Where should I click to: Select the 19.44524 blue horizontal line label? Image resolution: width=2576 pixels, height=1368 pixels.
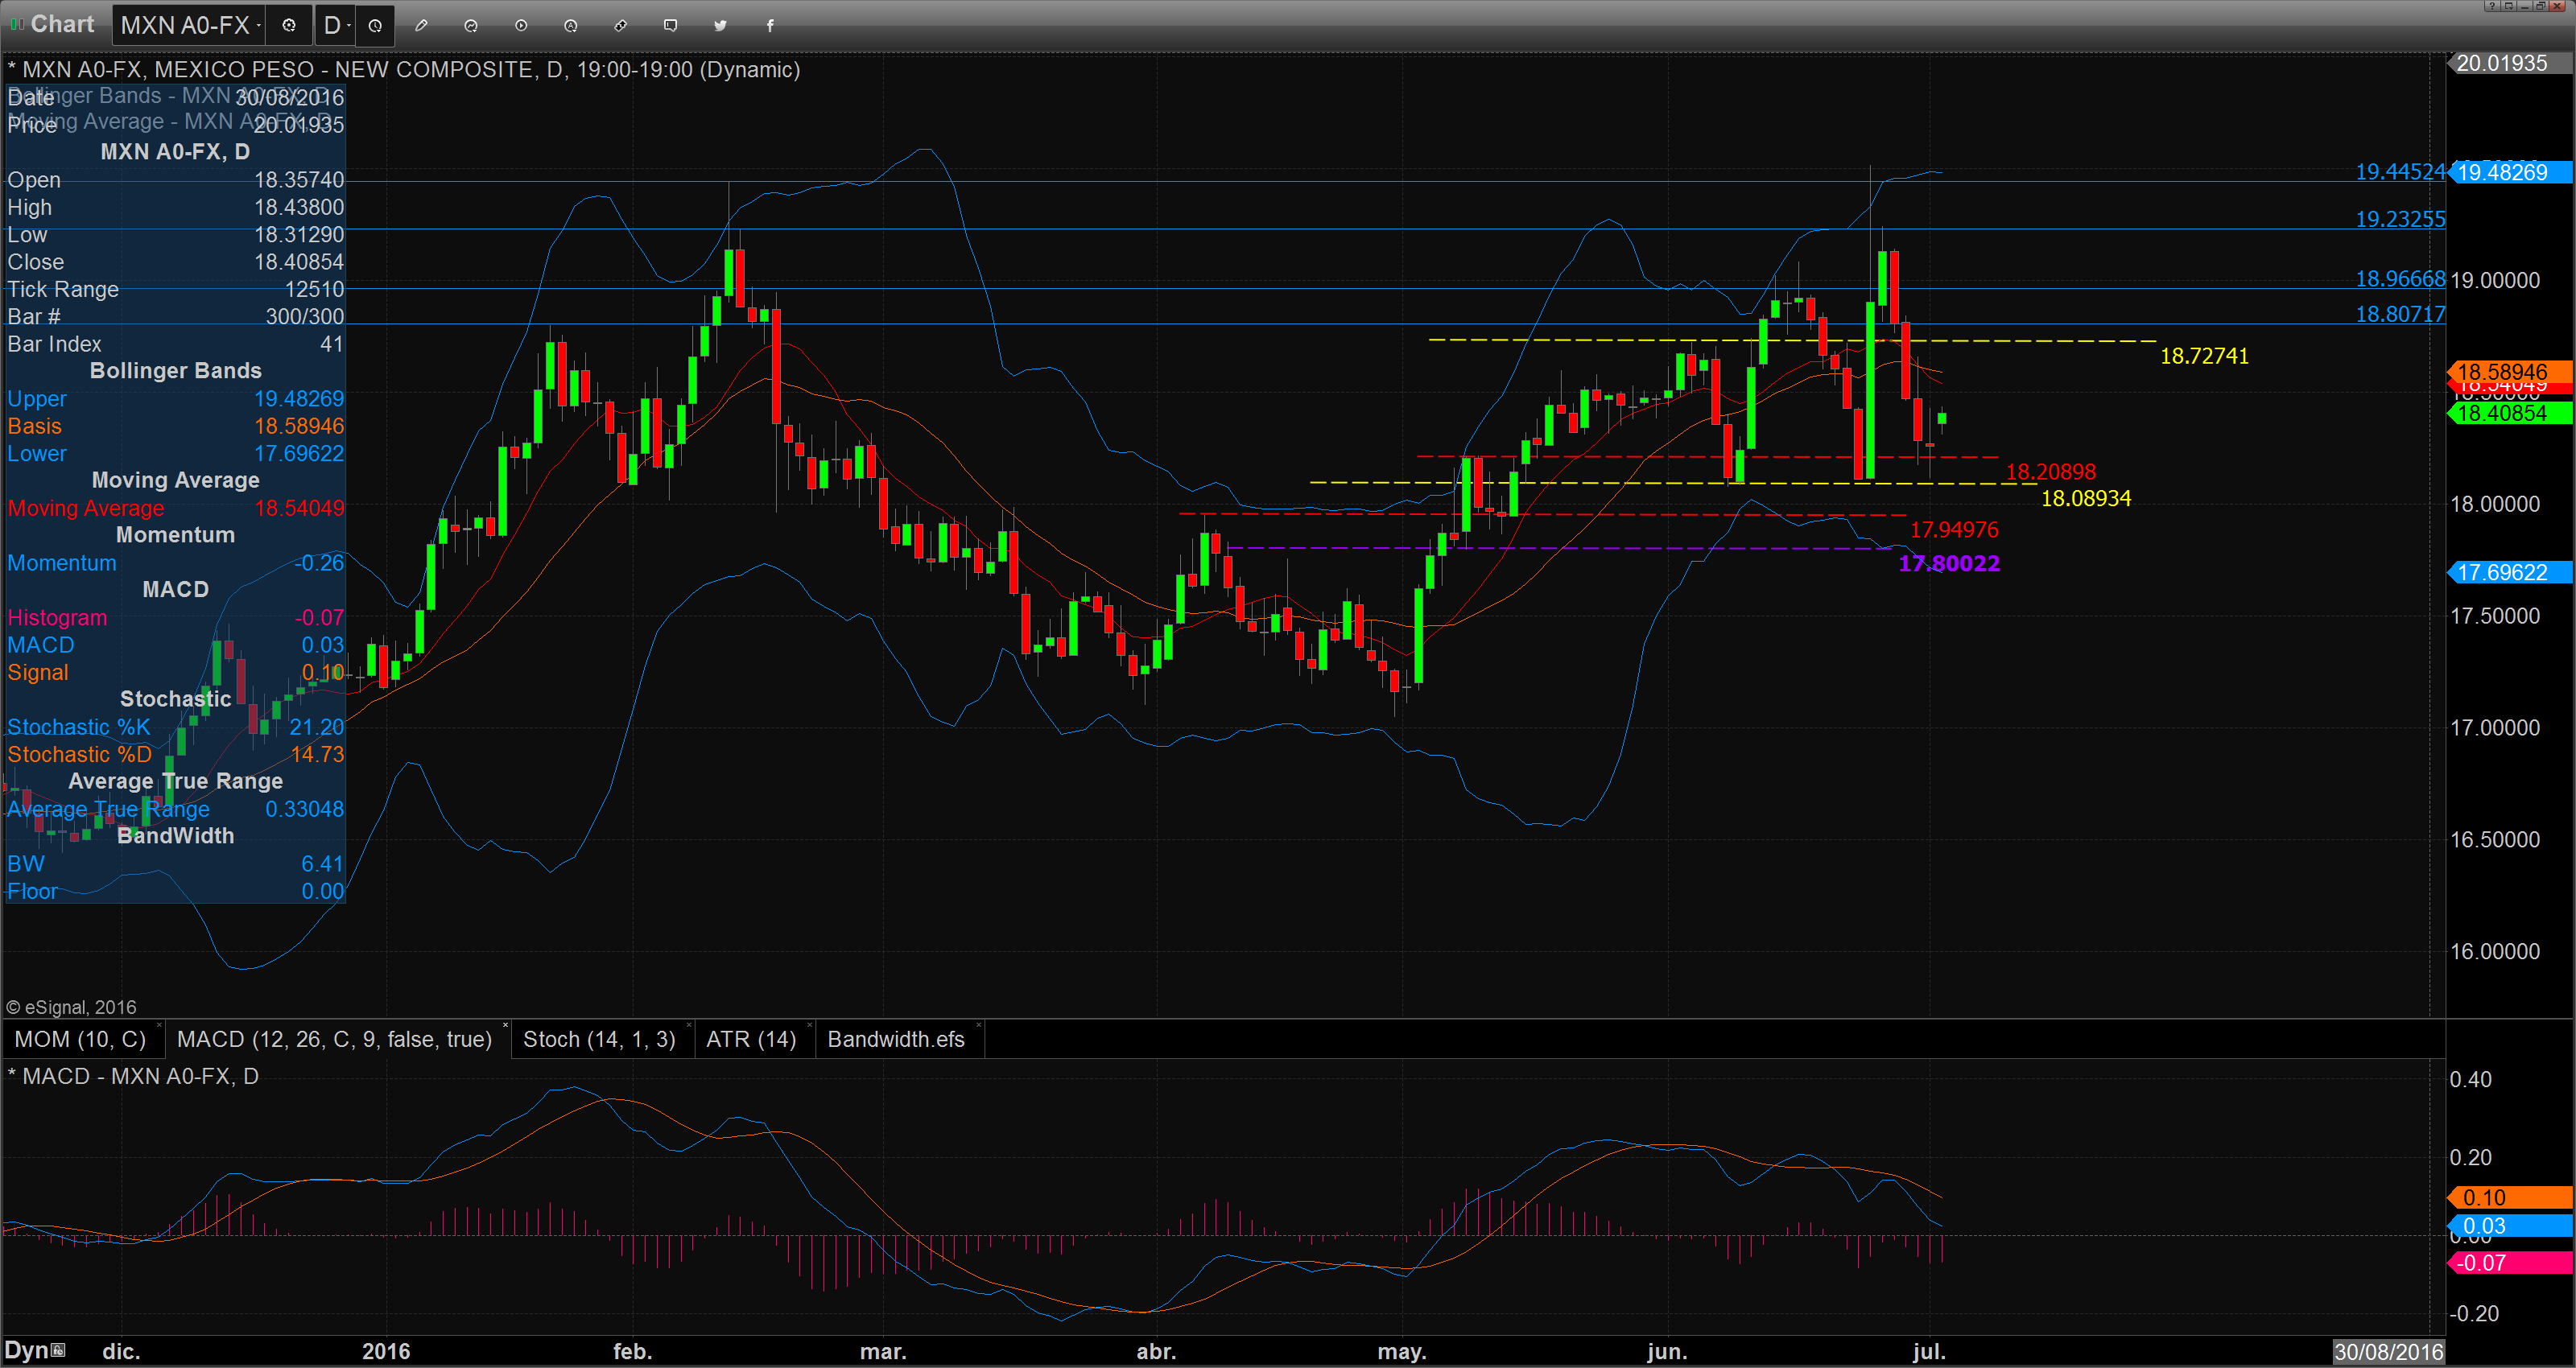[x=2400, y=172]
